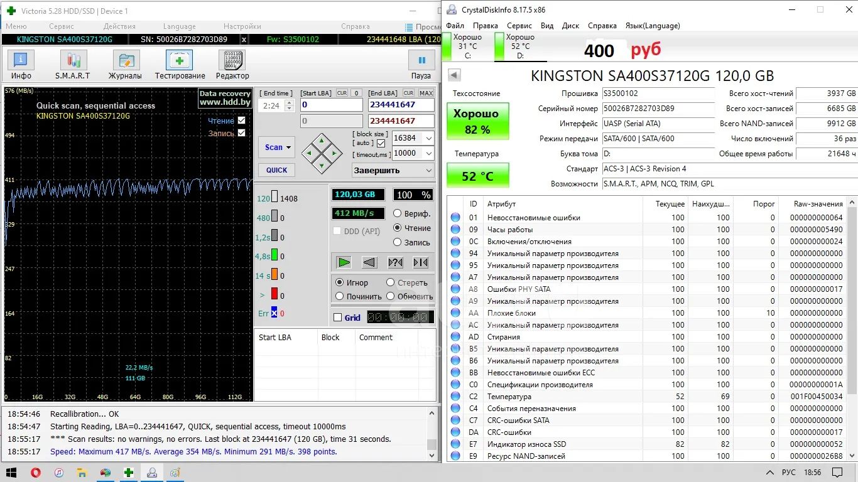Enable the Grid checkbox
Screen dimensions: 858x482
(x=338, y=318)
